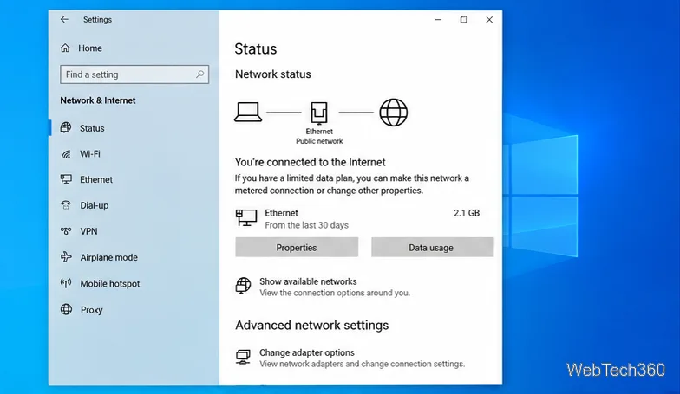Viewport: 680px width, 394px height.
Task: Click the Airplane mode plane icon
Action: [x=66, y=257]
